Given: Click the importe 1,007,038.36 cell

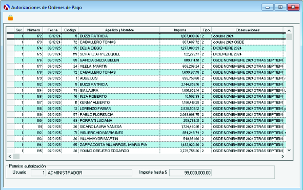Looking at the screenshot, I should pos(180,36).
